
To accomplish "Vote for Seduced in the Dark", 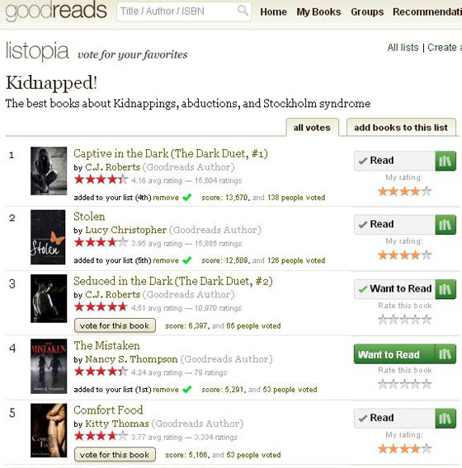I will (x=115, y=325).
